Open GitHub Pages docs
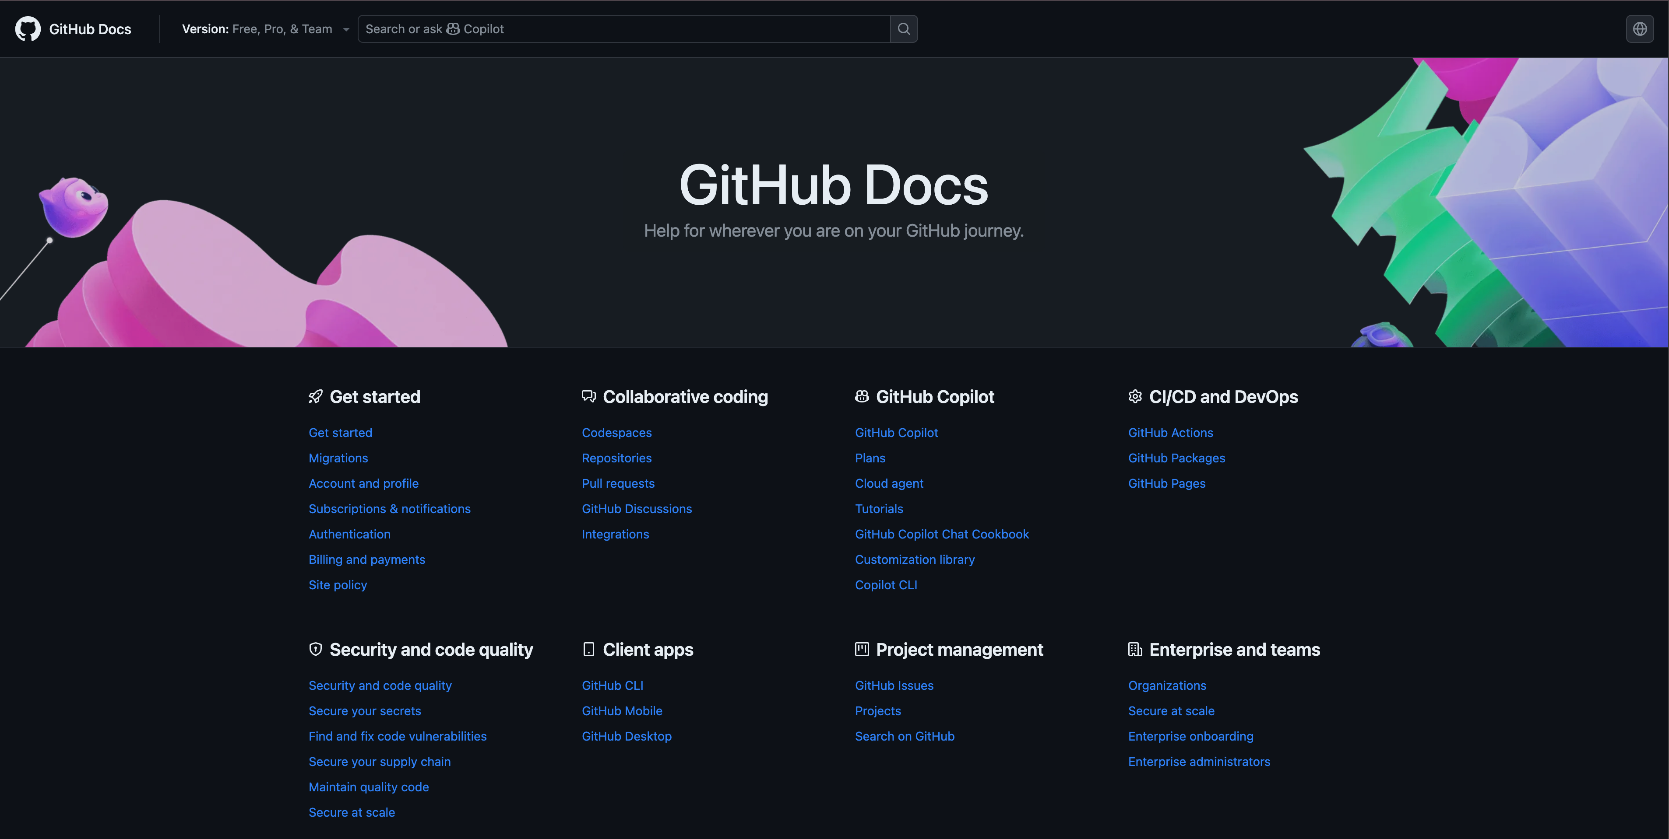This screenshot has width=1669, height=839. click(1167, 484)
